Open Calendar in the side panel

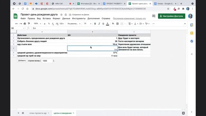point(192,25)
